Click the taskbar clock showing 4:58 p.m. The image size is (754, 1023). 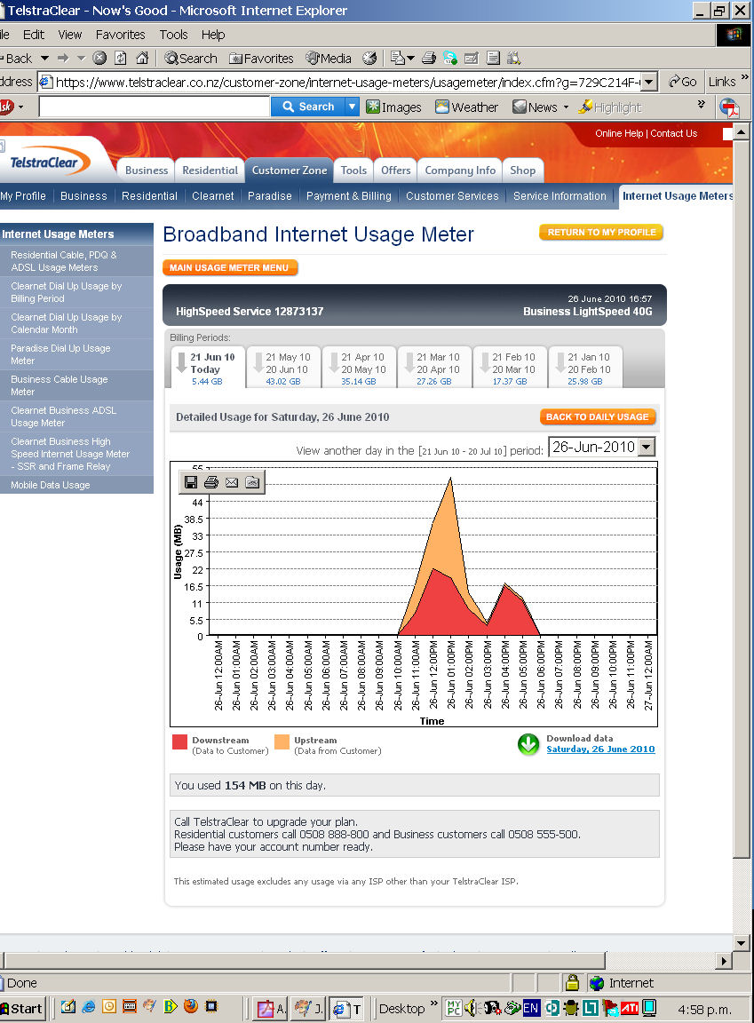click(704, 1010)
